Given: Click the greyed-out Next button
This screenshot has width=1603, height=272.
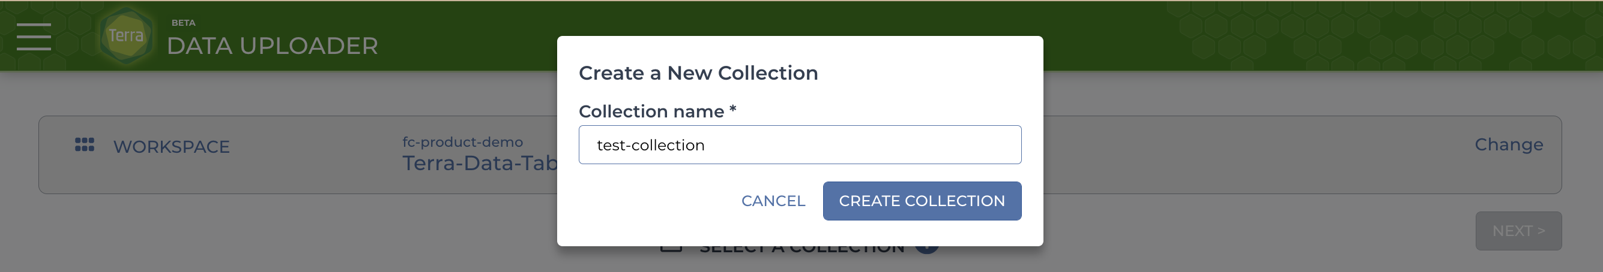Looking at the screenshot, I should [x=1518, y=231].
